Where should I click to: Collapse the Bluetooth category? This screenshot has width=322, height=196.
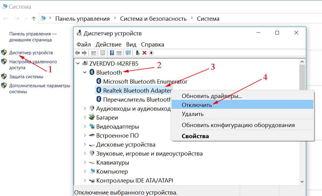click(x=85, y=73)
